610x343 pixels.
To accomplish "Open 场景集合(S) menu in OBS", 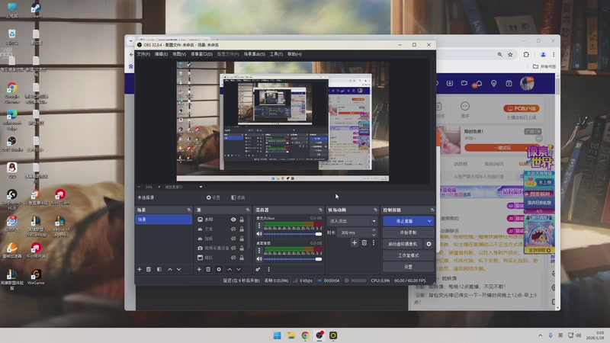I will coord(255,54).
